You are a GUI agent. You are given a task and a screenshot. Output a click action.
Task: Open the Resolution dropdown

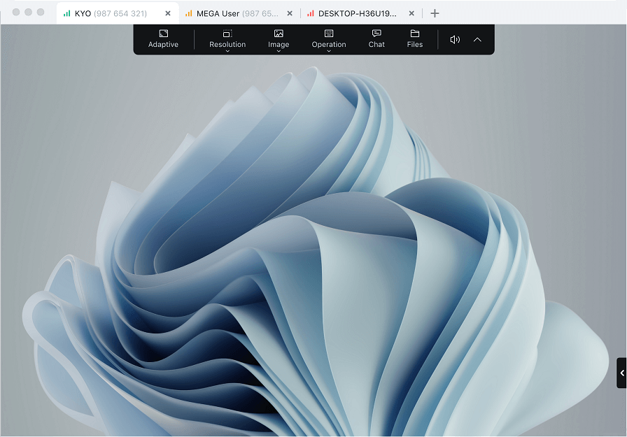click(x=227, y=40)
